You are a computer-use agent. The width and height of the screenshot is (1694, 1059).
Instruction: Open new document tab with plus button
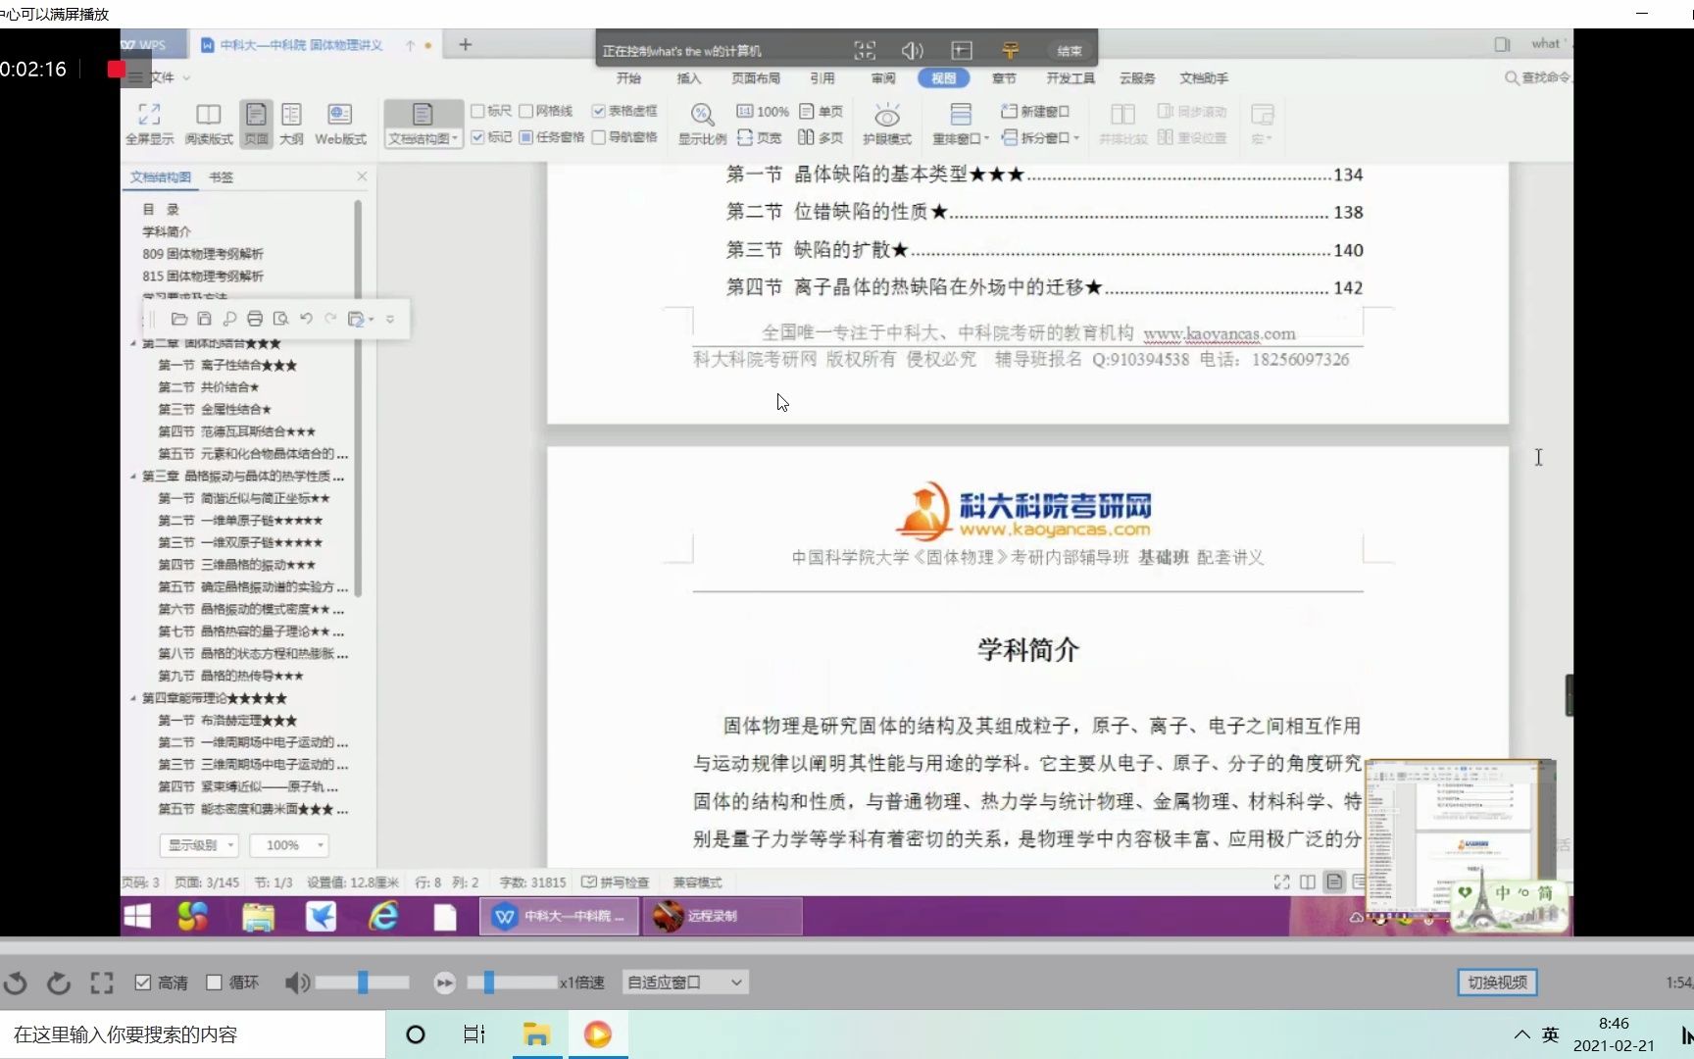466,45
